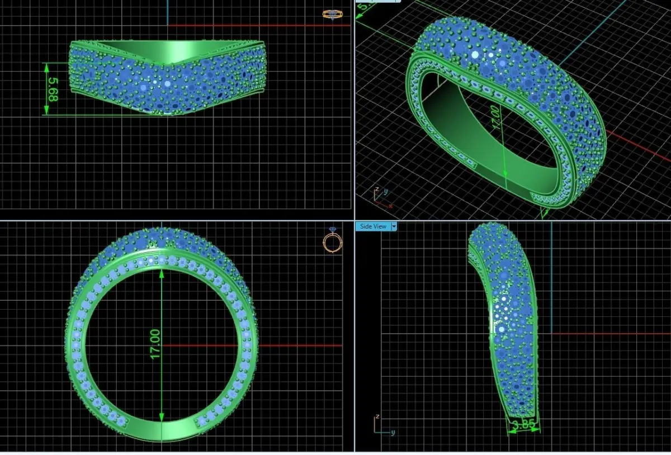Click the XYZ axis gizmo in perspective viewport
Image resolution: width=671 pixels, height=455 pixels.
(x=382, y=197)
